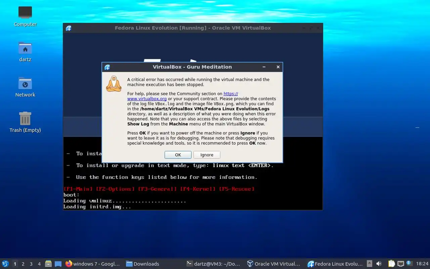430x269 pixels.
Task: Open the update notifier tray icon
Action: [409, 263]
